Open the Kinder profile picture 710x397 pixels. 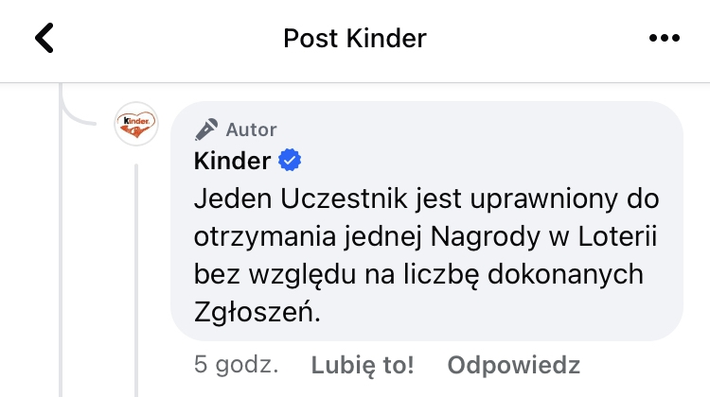pos(135,124)
